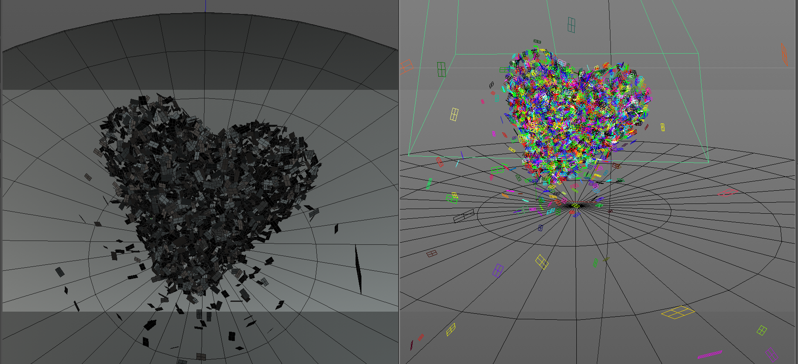Select the lime green wireframe tile at lower right
Image resolution: width=798 pixels, height=364 pixels.
coord(762,330)
